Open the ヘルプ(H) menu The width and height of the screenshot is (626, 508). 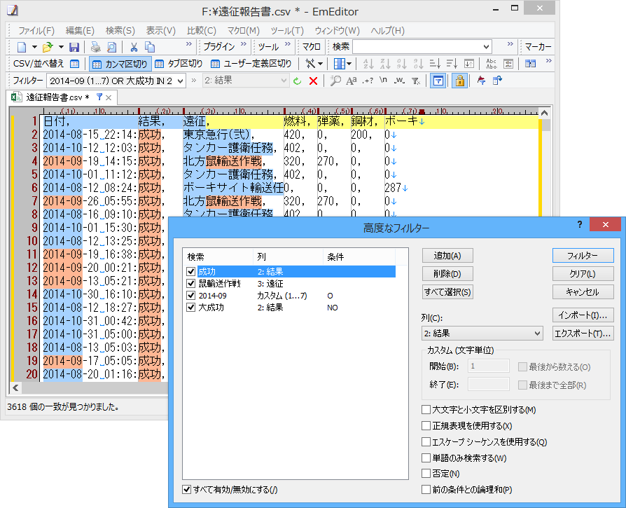click(x=387, y=31)
